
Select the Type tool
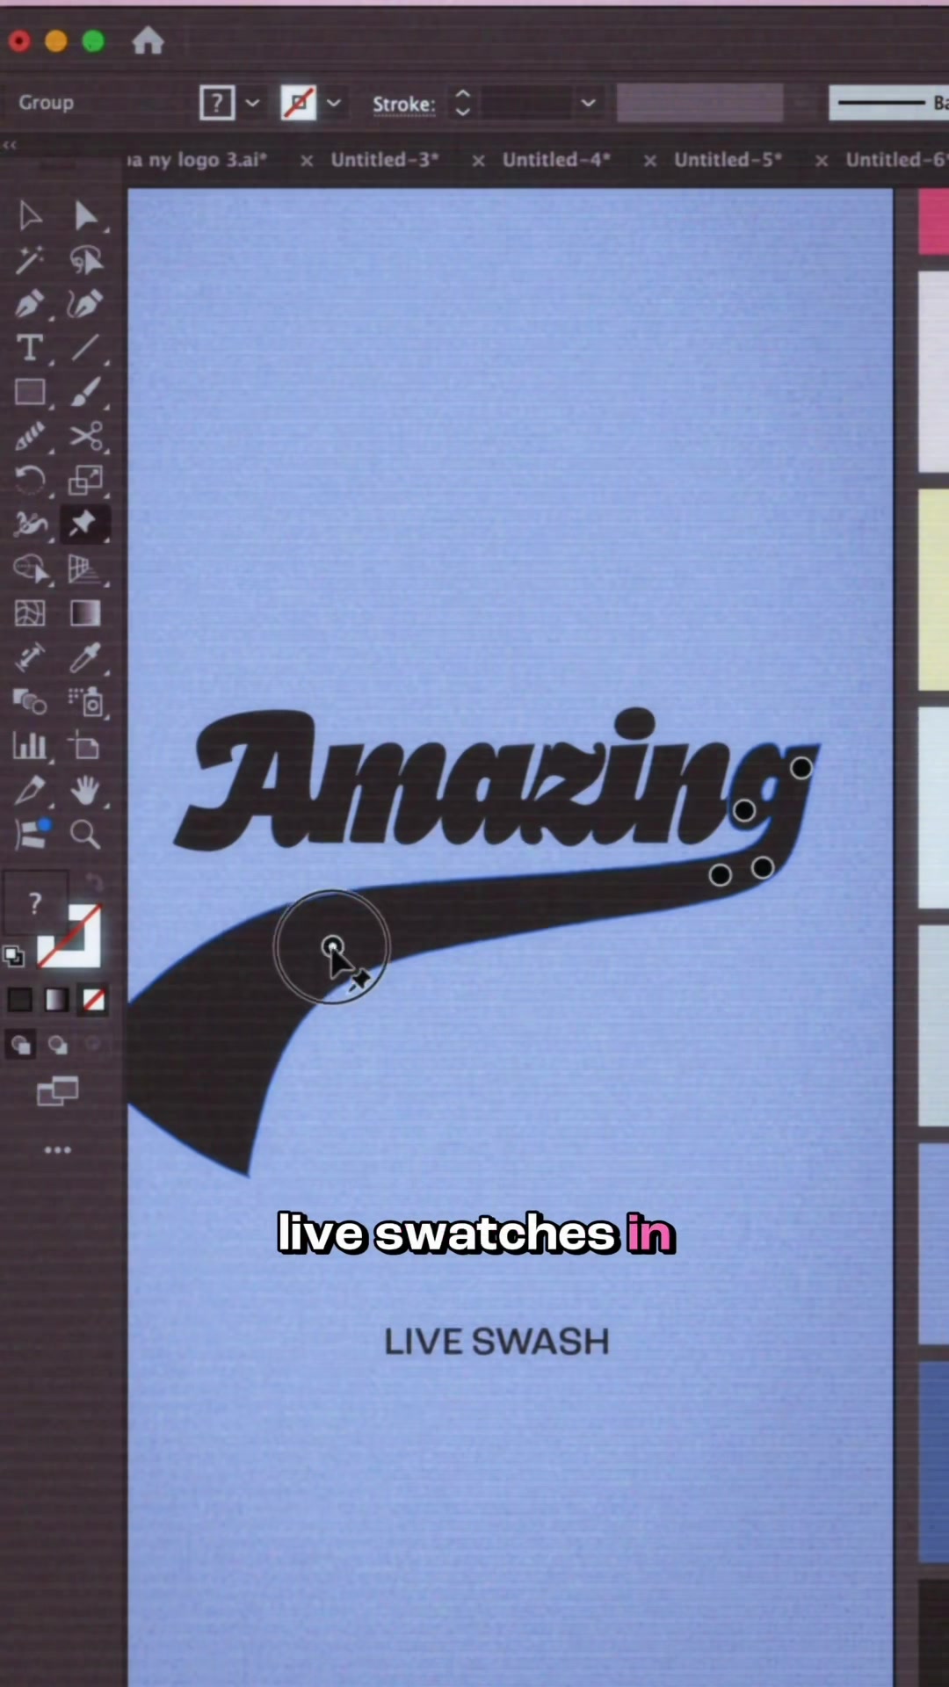(30, 348)
